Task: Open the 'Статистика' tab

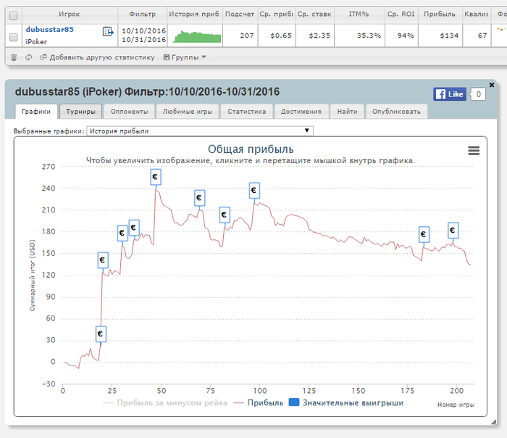Action: pos(247,112)
